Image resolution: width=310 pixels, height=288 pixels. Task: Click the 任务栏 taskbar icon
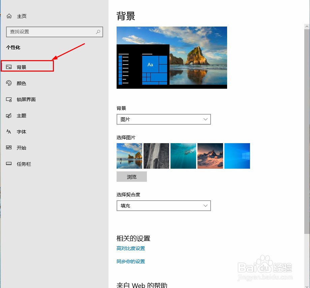click(x=9, y=164)
